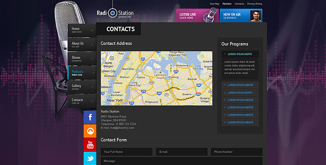Viewport: 326px width, 165px height.
Task: Expand the second Lorem Ipsun Merte program
Action: pyautogui.click(x=240, y=85)
